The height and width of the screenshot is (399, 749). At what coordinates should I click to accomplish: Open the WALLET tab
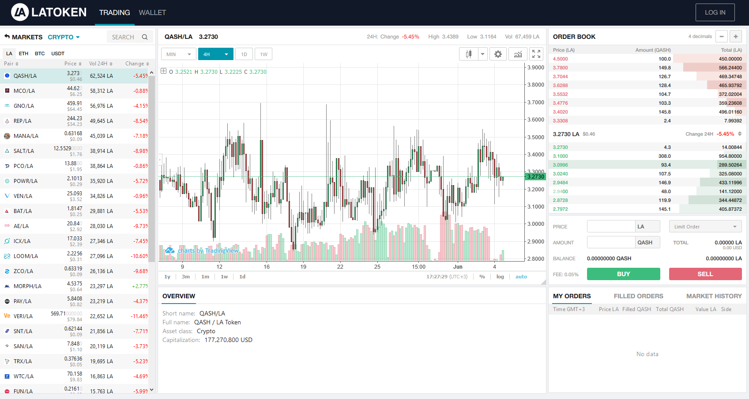click(x=152, y=12)
